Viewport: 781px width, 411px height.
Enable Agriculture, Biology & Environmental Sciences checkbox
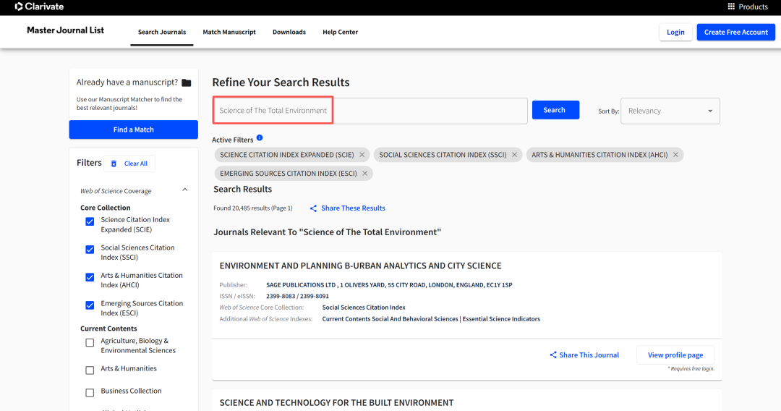[90, 342]
